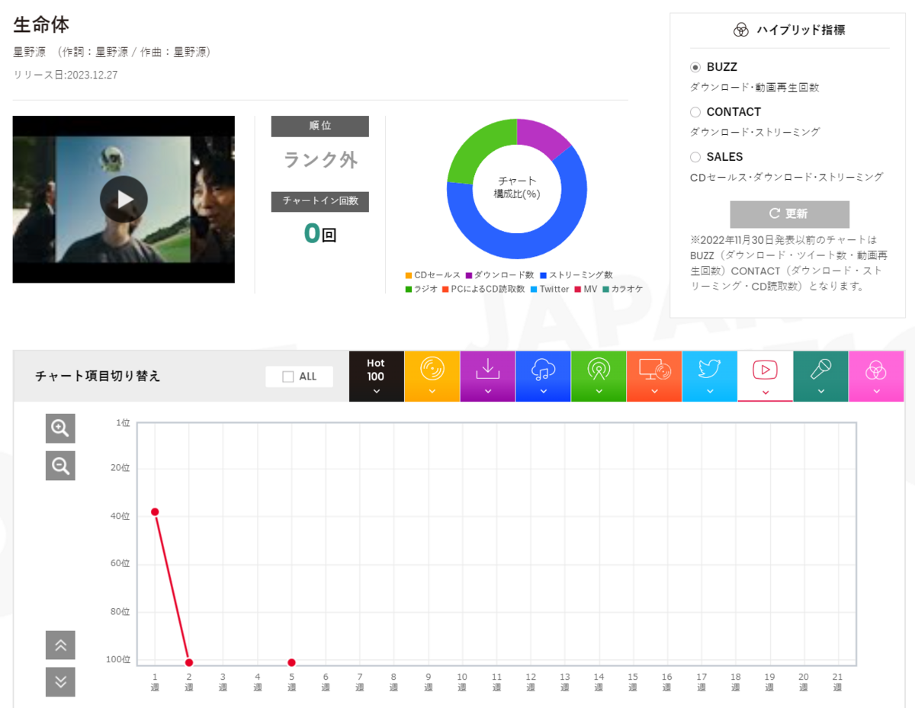Select the SALES radio option
The image size is (915, 708).
coord(695,157)
